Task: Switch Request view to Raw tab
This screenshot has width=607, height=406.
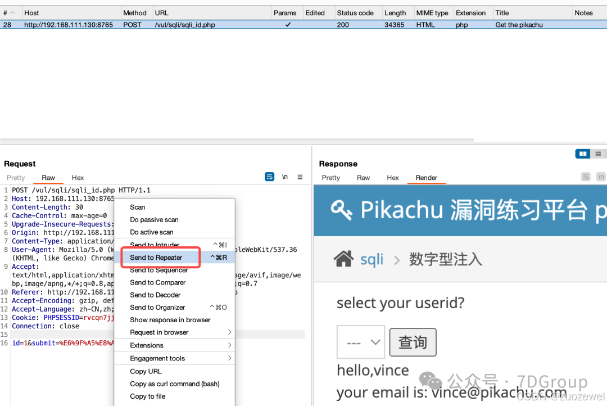Action: (x=48, y=178)
